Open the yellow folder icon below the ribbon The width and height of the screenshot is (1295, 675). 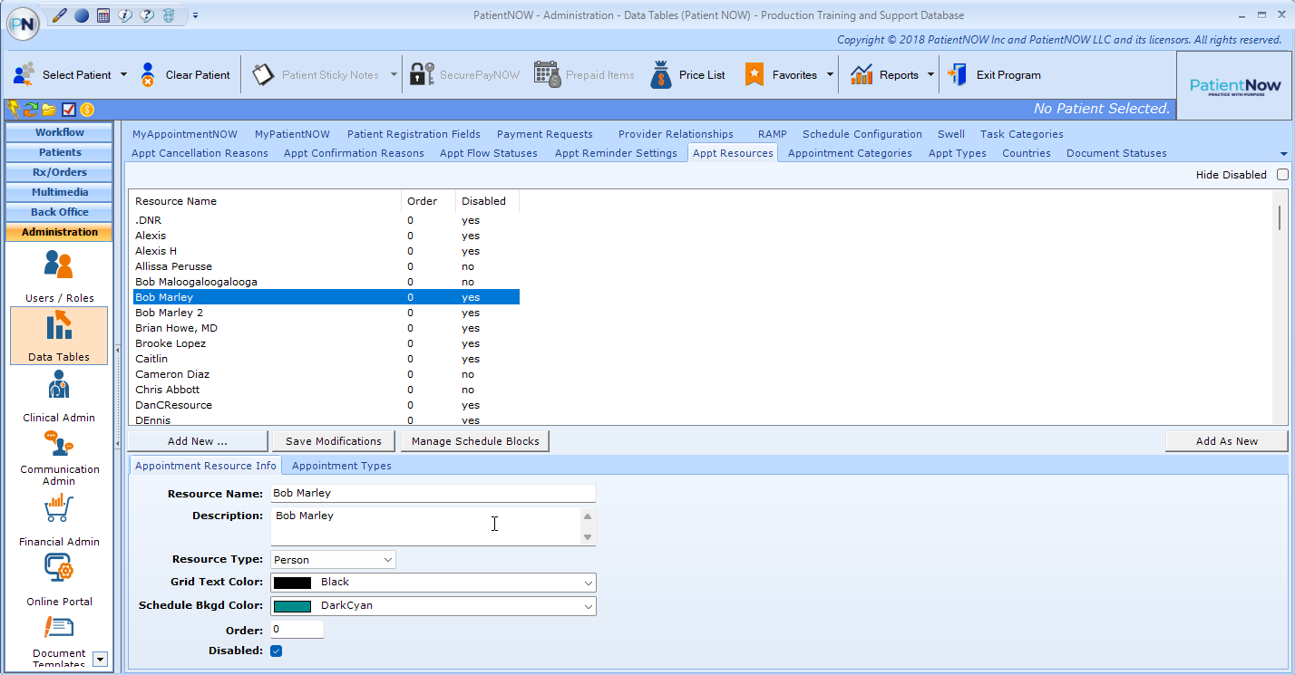coord(50,109)
